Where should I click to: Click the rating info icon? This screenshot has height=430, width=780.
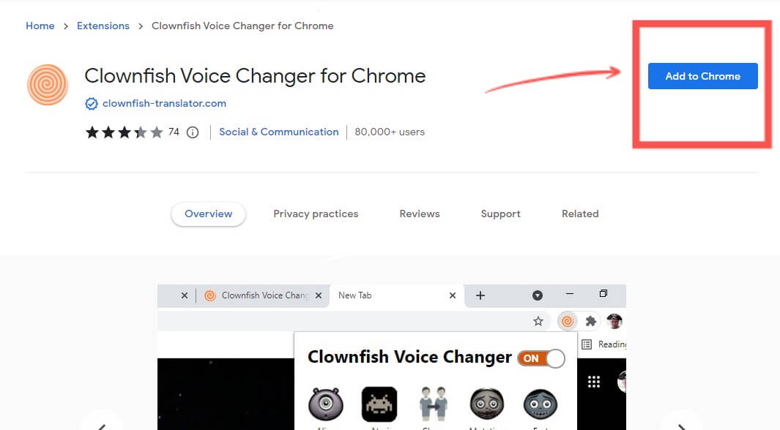coord(193,132)
